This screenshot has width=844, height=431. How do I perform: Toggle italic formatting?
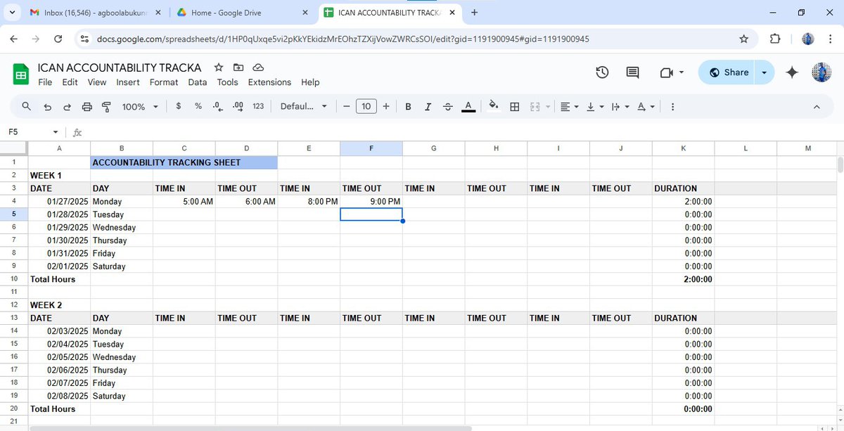tap(428, 106)
